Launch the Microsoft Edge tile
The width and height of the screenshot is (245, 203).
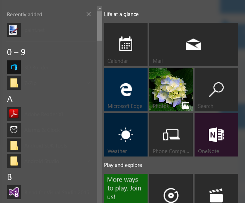pyautogui.click(x=126, y=90)
